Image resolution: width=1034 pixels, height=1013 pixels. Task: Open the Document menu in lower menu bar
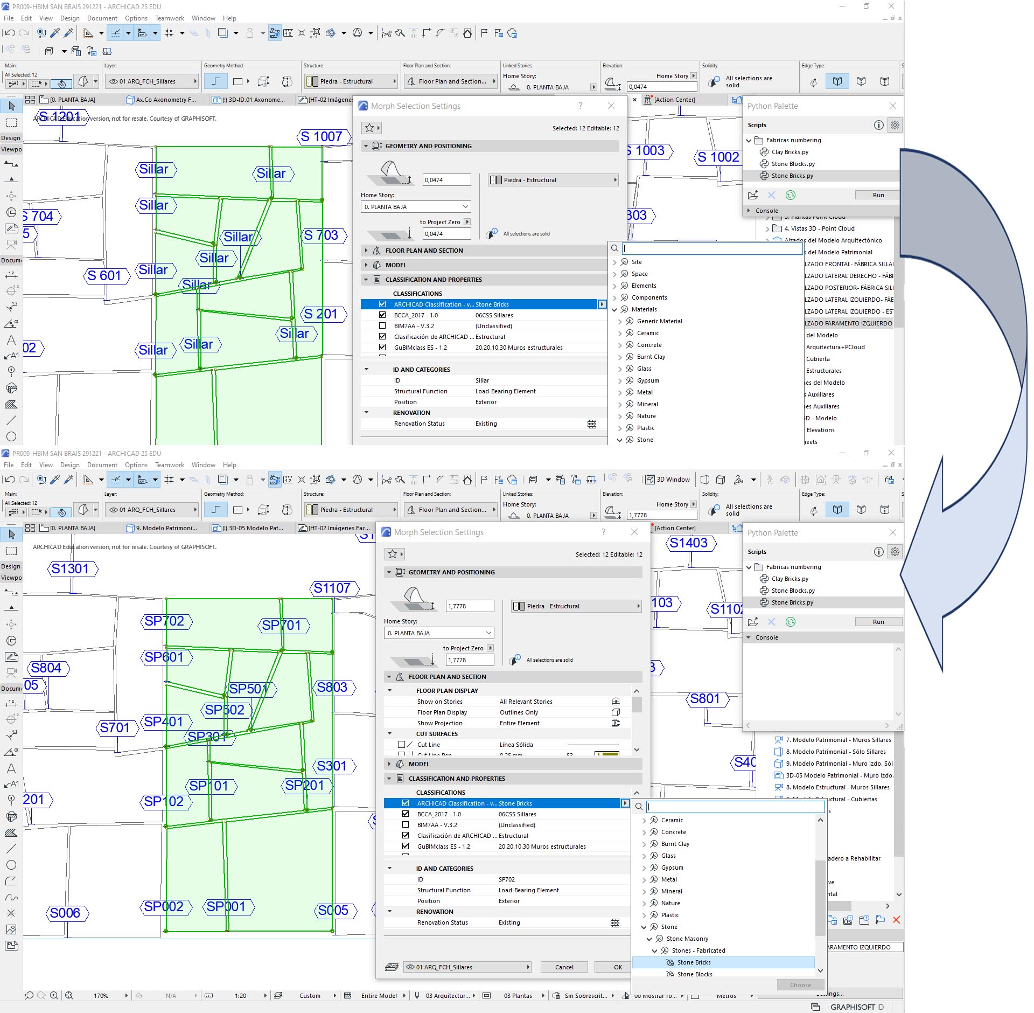coord(102,465)
